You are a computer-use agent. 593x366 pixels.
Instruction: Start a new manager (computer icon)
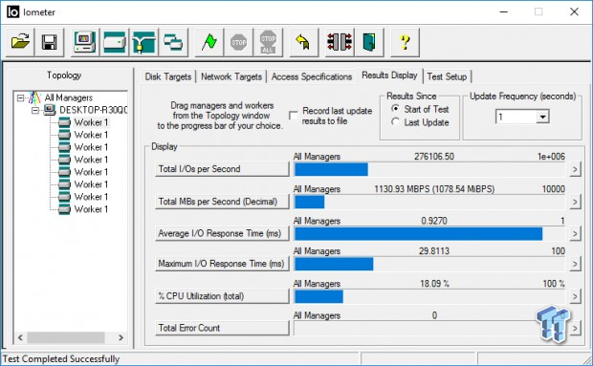[x=85, y=42]
